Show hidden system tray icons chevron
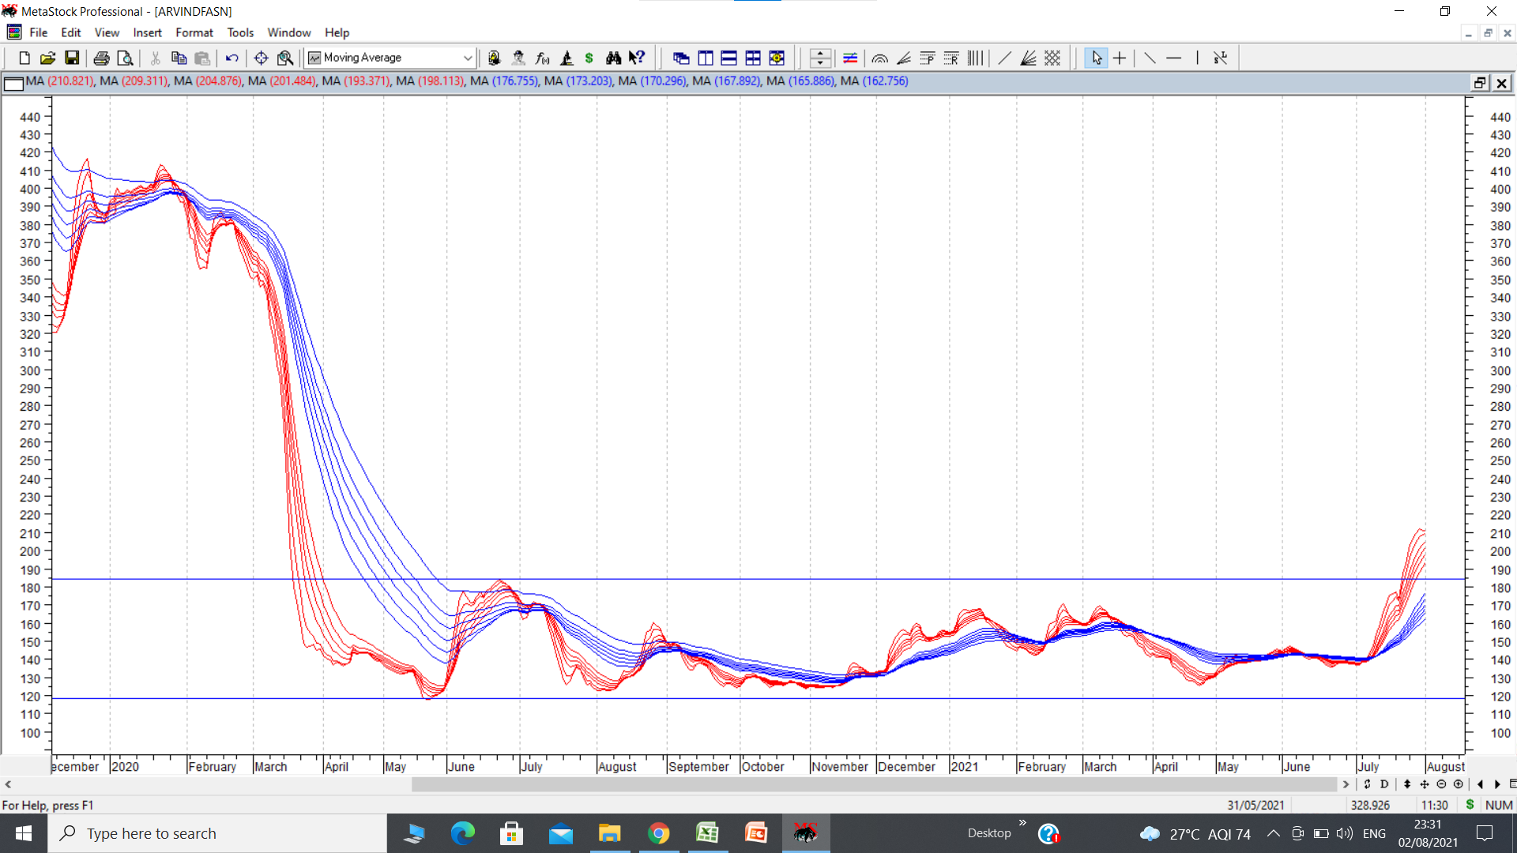This screenshot has height=853, width=1517. click(1274, 833)
